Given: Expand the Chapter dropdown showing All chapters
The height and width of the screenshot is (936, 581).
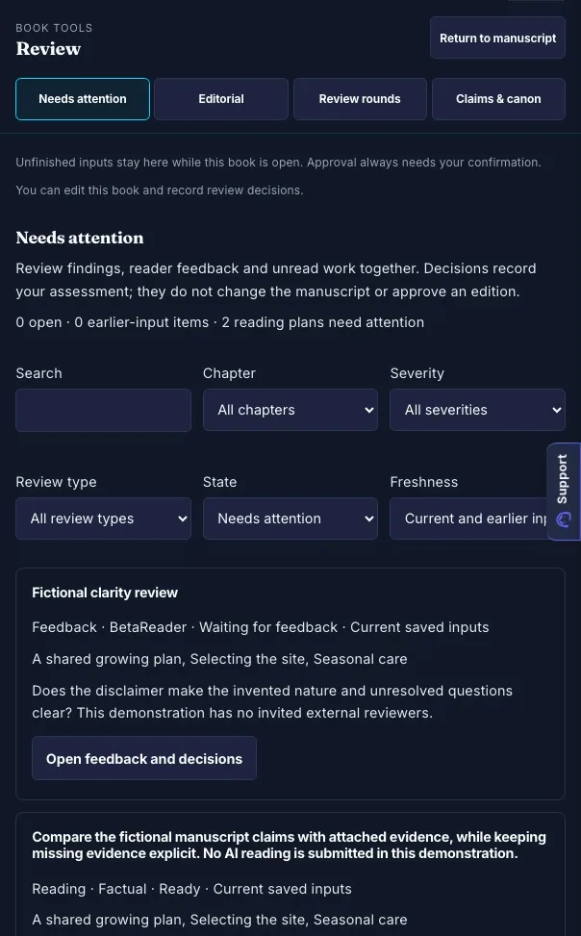Looking at the screenshot, I should [290, 410].
